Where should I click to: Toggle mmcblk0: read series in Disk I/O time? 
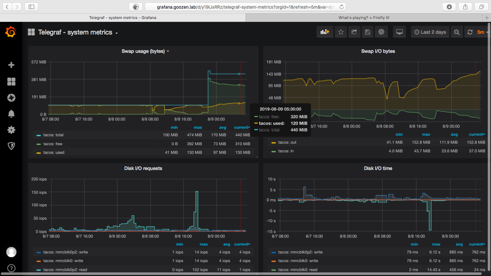[298, 270]
